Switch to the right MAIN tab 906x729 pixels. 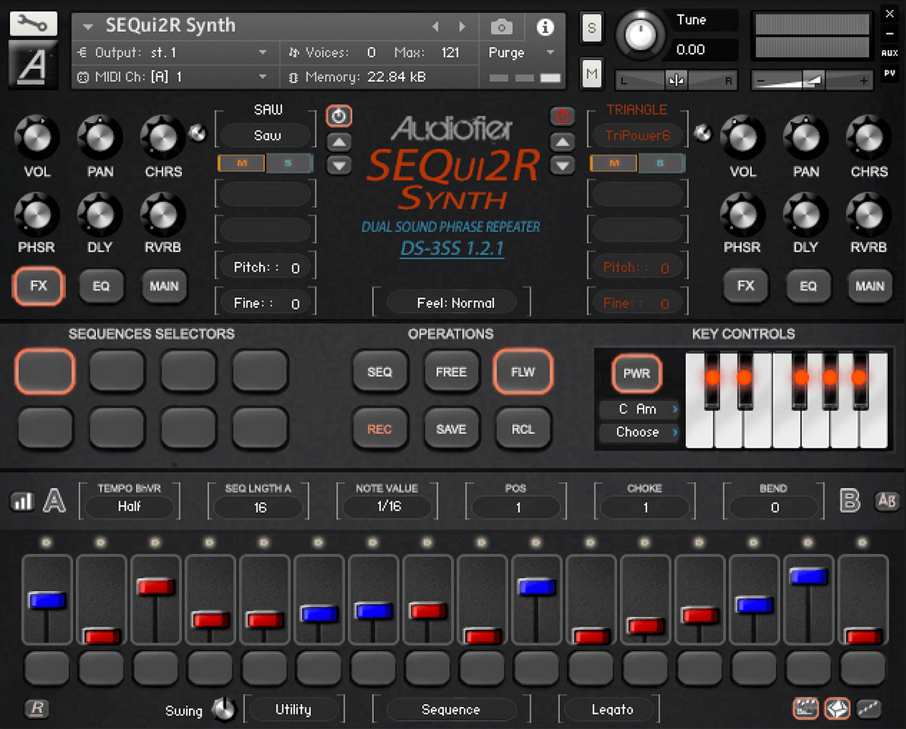[x=870, y=286]
